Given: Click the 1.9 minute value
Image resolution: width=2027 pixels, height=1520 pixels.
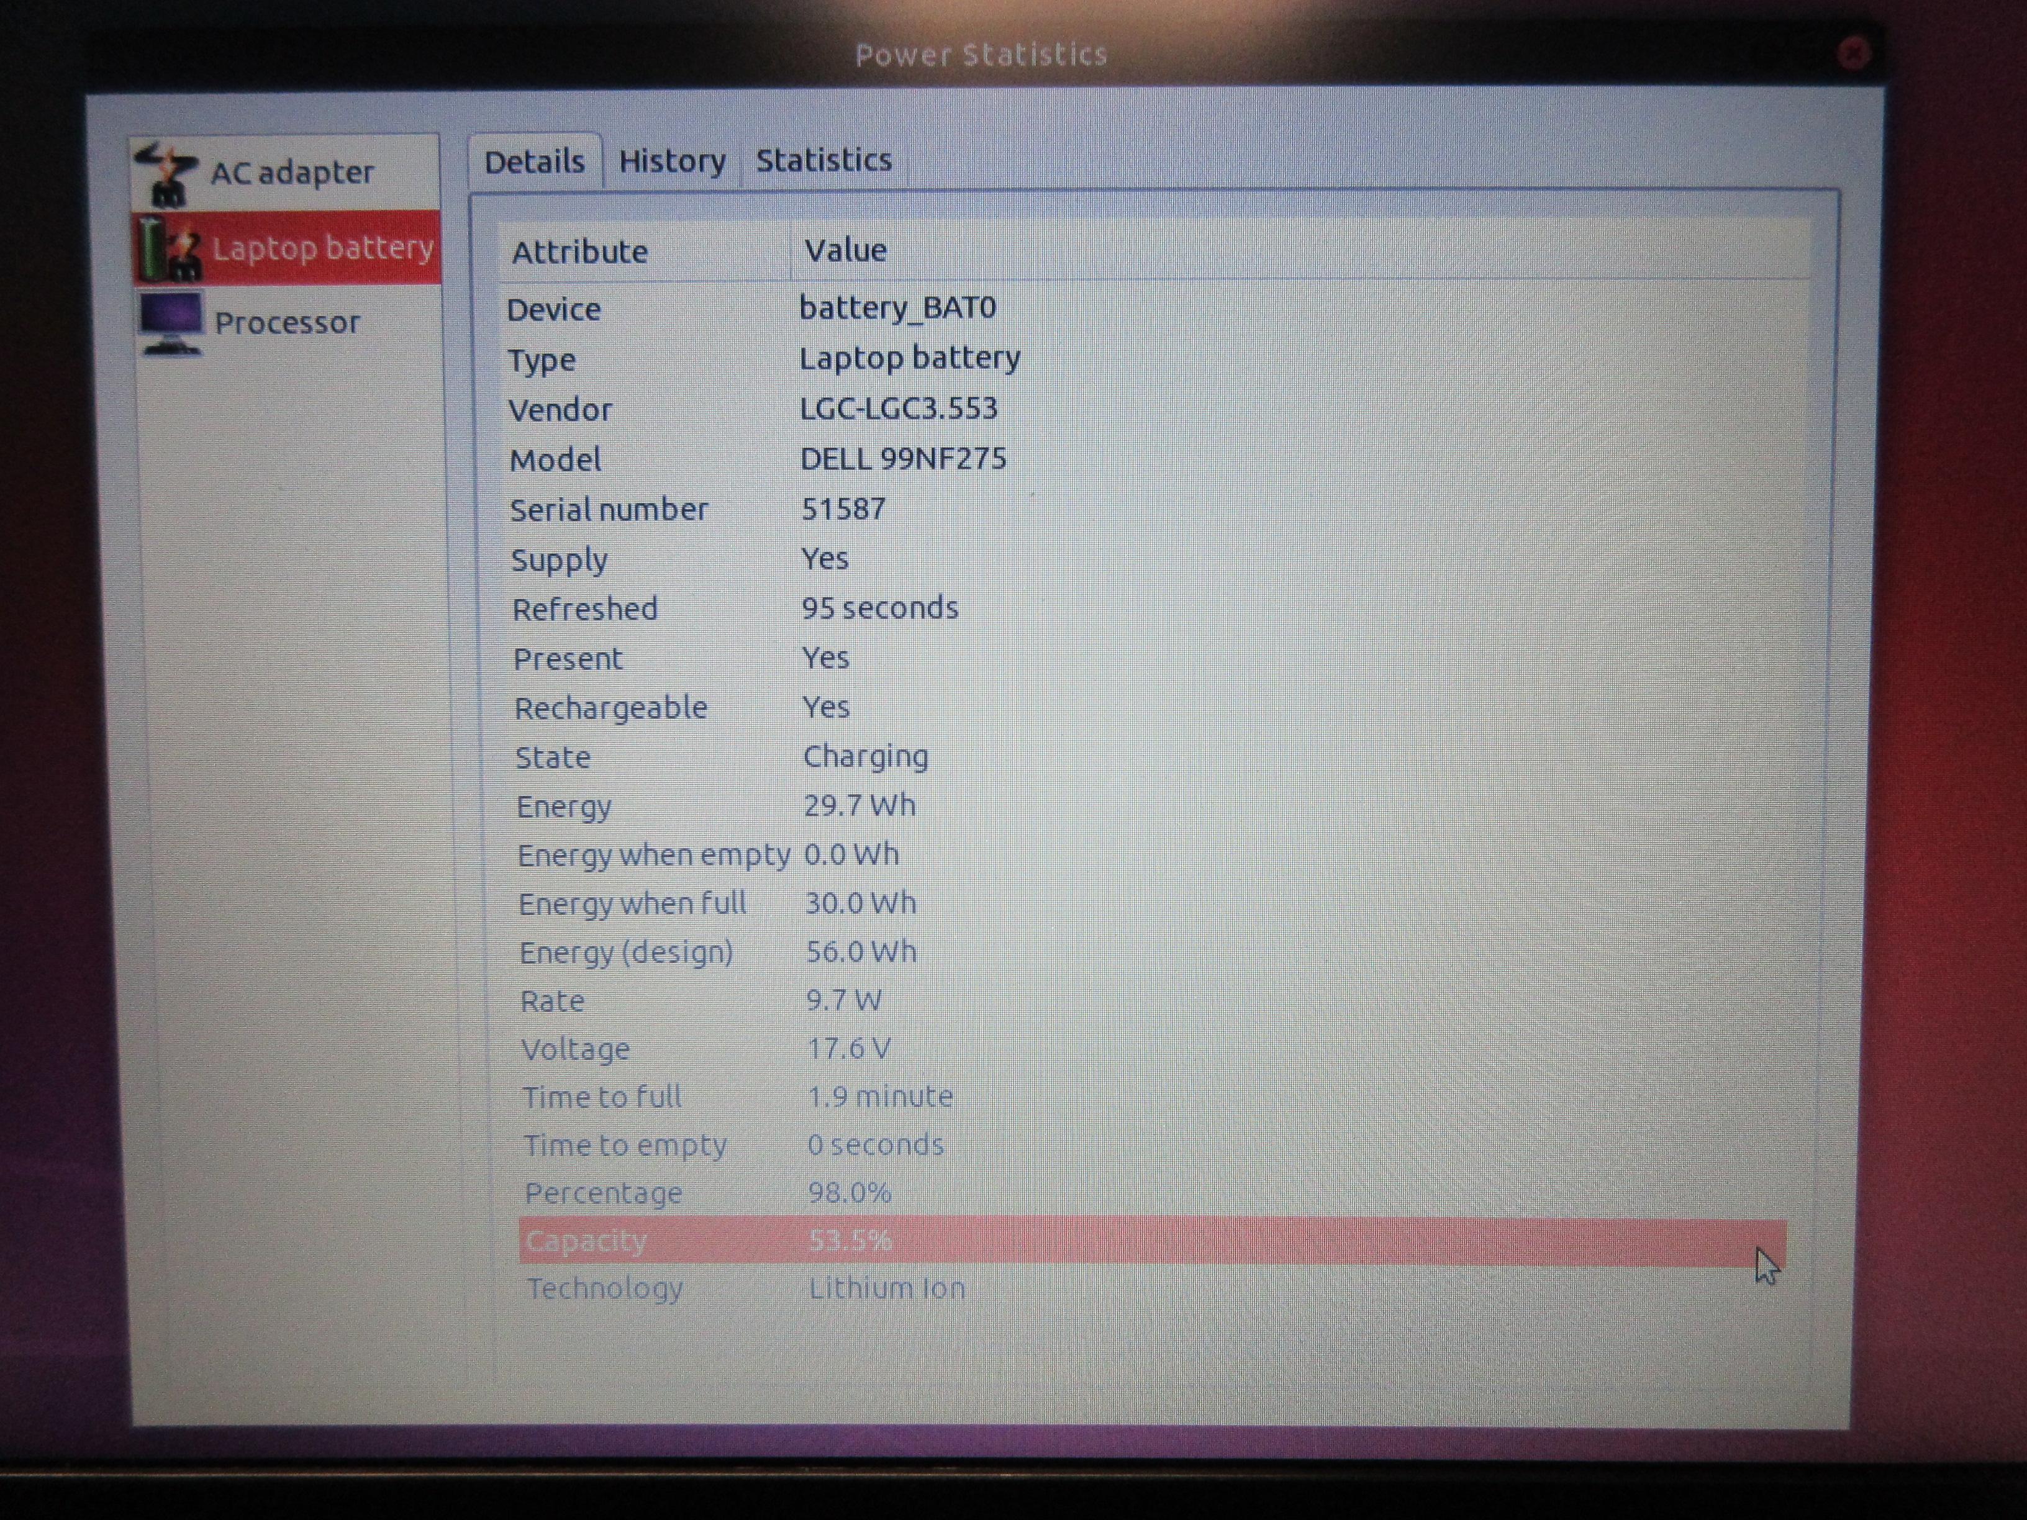Looking at the screenshot, I should coord(880,1097).
